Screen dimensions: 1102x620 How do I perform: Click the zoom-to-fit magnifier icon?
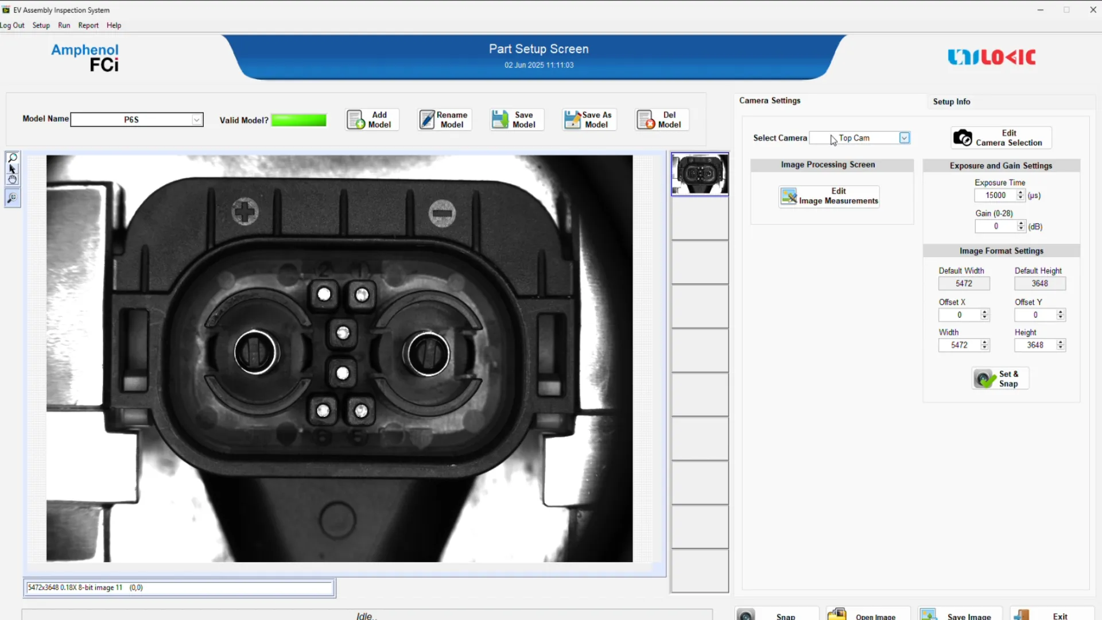[x=12, y=198]
